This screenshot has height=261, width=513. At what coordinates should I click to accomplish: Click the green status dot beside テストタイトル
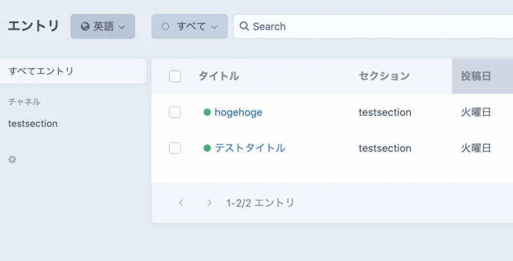(207, 148)
